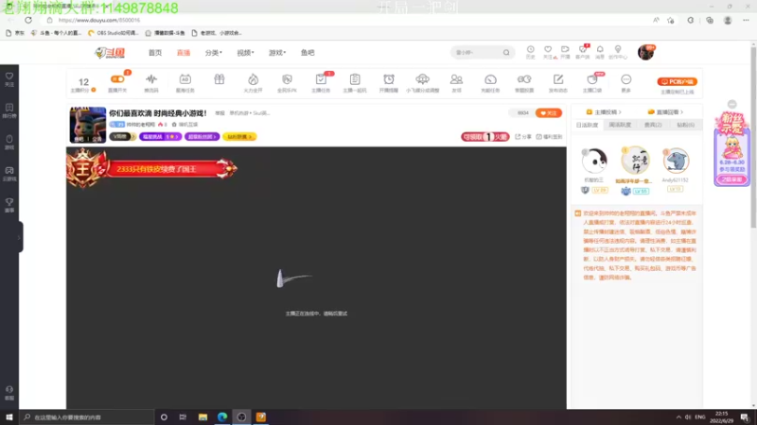Click the 发布动态 pencil edit icon

coord(558,81)
